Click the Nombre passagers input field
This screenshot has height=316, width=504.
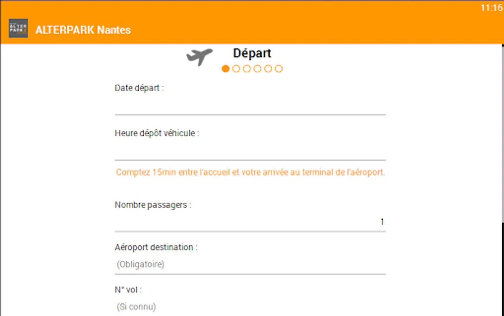click(250, 222)
